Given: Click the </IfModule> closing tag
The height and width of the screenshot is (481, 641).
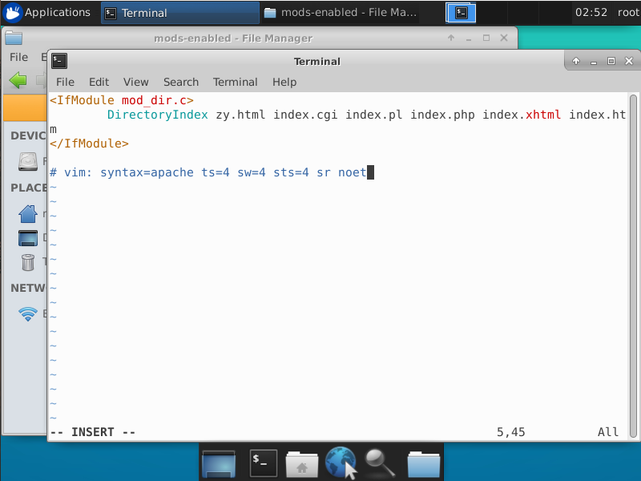Looking at the screenshot, I should (89, 143).
